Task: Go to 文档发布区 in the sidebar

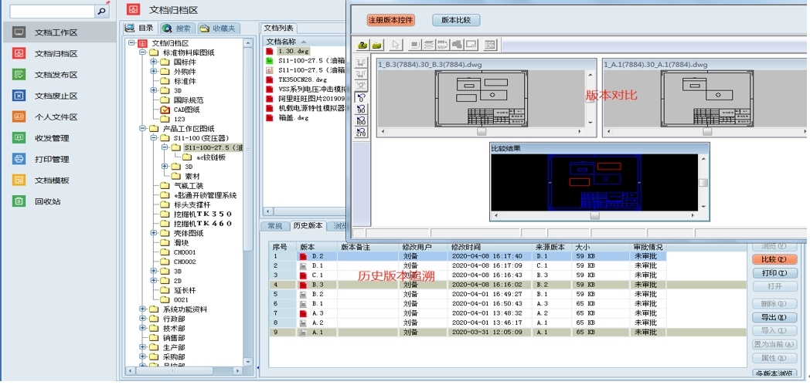Action: (56, 75)
